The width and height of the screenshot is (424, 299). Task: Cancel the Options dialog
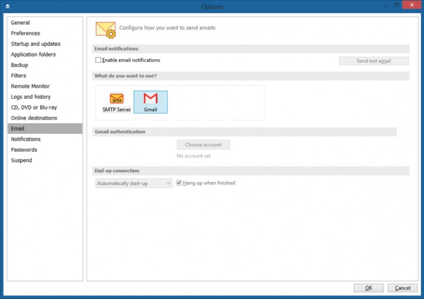(x=402, y=288)
